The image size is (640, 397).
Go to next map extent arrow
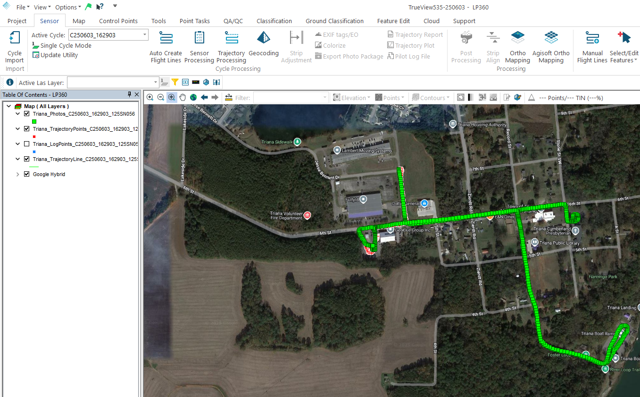[x=215, y=97]
